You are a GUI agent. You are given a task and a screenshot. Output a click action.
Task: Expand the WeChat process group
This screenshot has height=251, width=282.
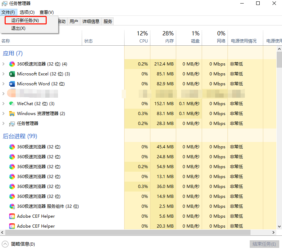click(x=4, y=104)
